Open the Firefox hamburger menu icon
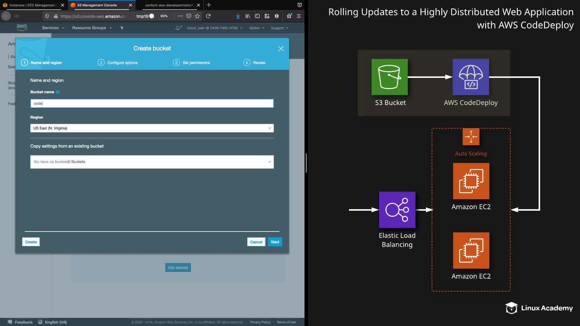The width and height of the screenshot is (580, 326). [x=299, y=16]
